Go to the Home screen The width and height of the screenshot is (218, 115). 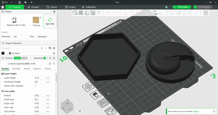click(3, 7)
